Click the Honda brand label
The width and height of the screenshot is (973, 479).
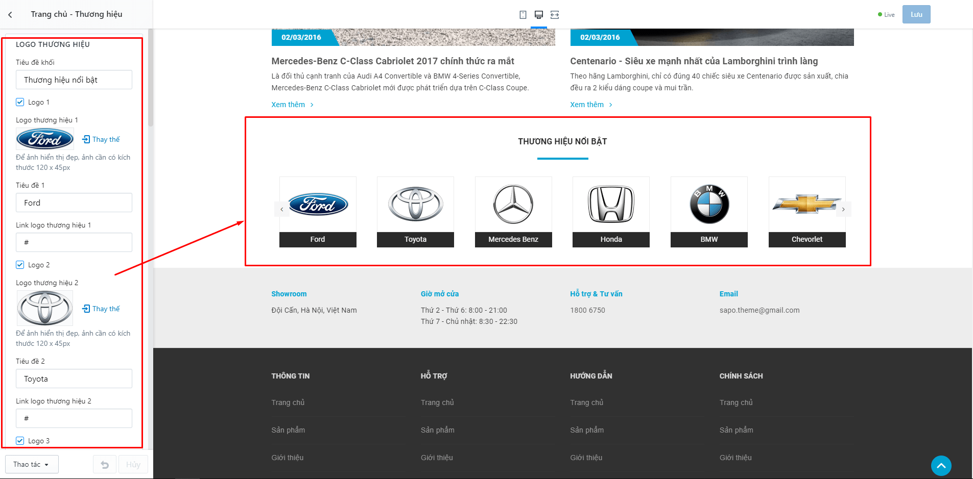coord(611,239)
